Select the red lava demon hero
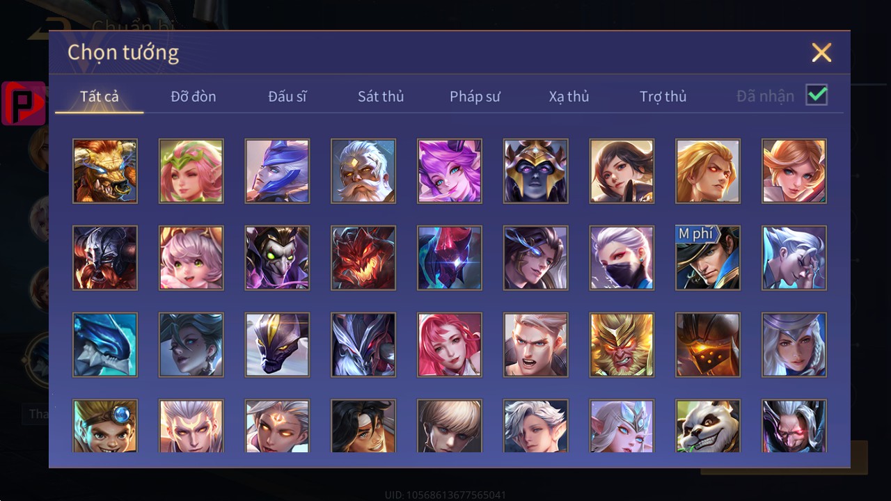The height and width of the screenshot is (501, 891). point(363,257)
